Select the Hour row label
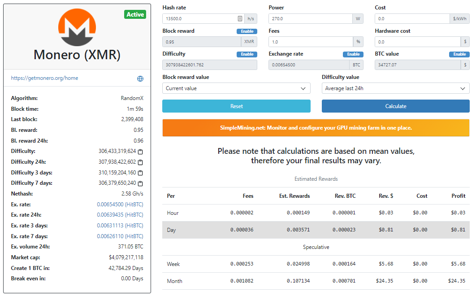The height and width of the screenshot is (296, 476). 173,213
